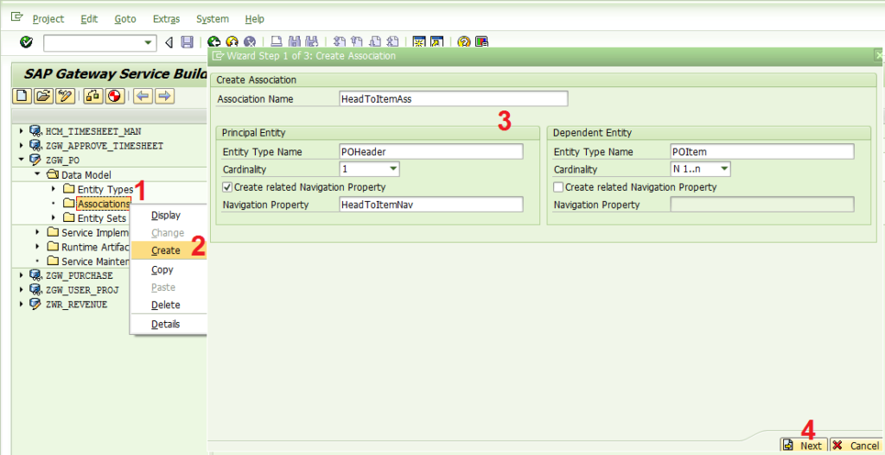Screen dimensions: 885x455
Task: Click the Display/Change pencil icon
Action: [x=65, y=96]
